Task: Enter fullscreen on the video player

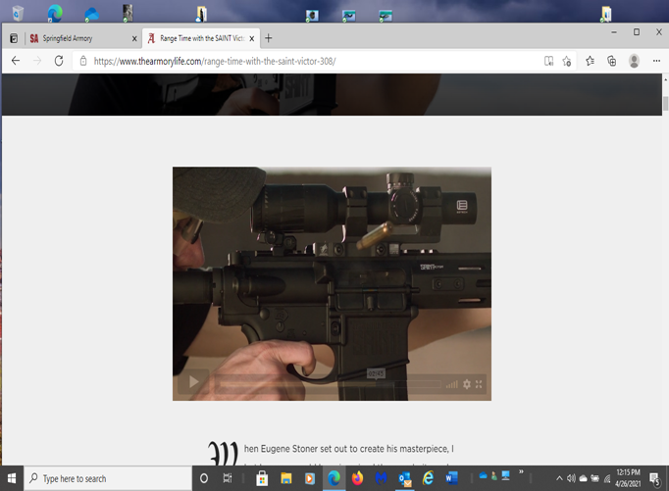Action: (x=480, y=384)
